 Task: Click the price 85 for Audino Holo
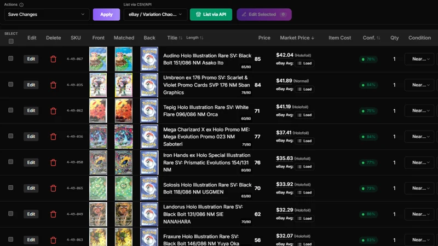(257, 59)
